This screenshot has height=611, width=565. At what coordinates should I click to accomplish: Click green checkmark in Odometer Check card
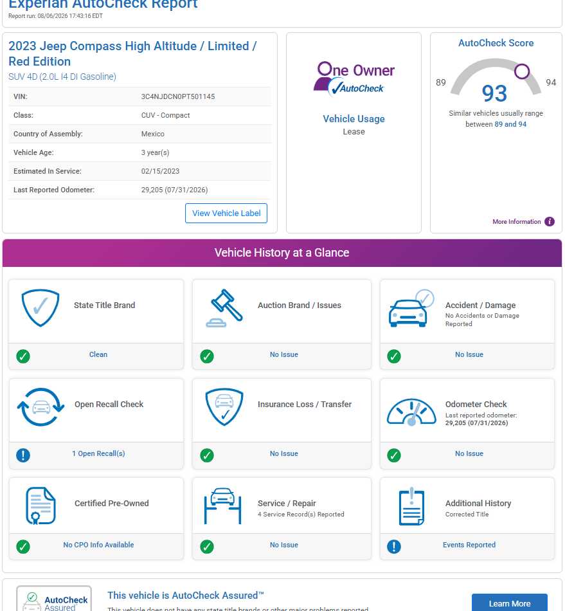[393, 455]
